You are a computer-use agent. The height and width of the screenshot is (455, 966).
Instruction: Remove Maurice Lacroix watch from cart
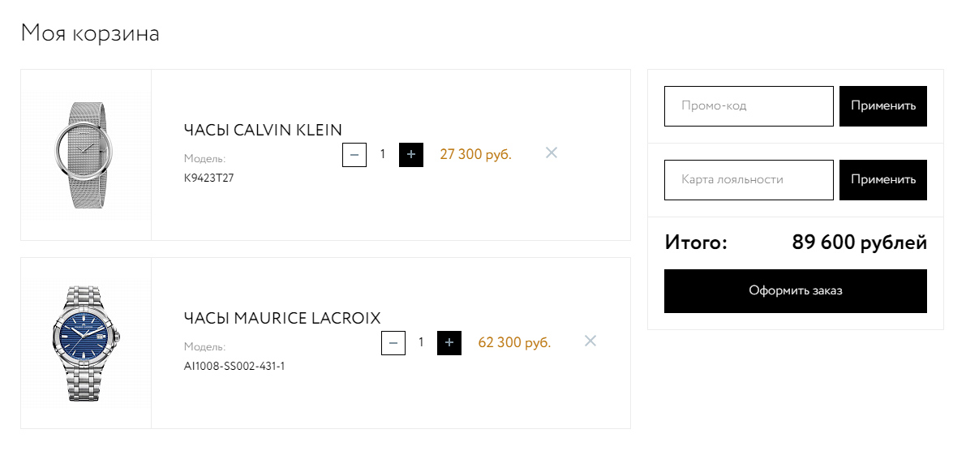[590, 341]
